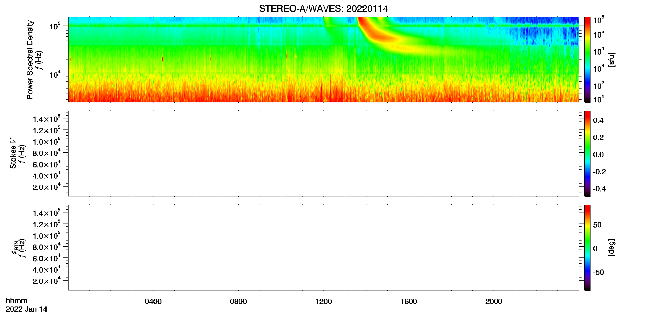Click the 1200 time axis label
The height and width of the screenshot is (333, 647).
(323, 302)
